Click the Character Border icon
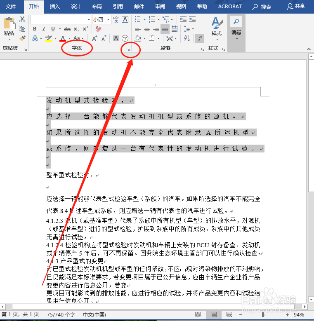314x321 pixels. point(125,19)
